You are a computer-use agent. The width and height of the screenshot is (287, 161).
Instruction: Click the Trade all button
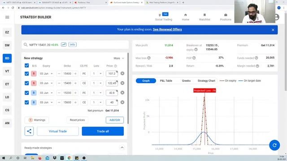coord(103,131)
